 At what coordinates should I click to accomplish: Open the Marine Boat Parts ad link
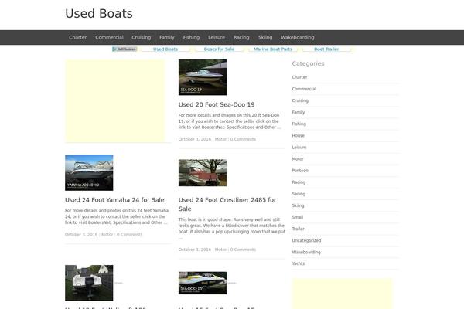pyautogui.click(x=273, y=49)
